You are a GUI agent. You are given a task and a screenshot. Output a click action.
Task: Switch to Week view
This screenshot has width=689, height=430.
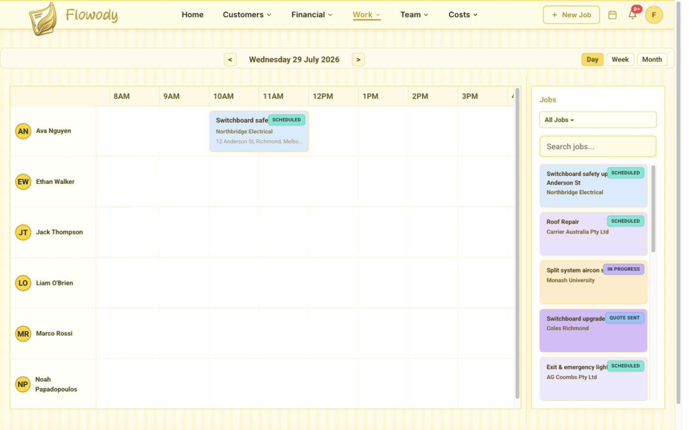coord(620,59)
